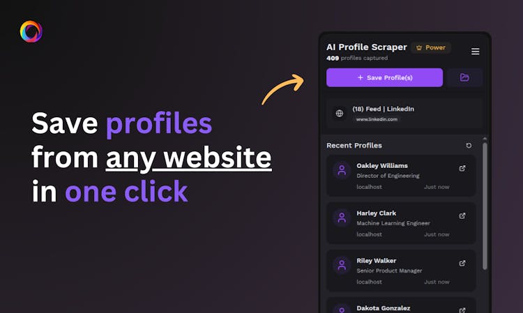The height and width of the screenshot is (313, 523).
Task: Open Harley Clark profile external link
Action: pyautogui.click(x=462, y=216)
